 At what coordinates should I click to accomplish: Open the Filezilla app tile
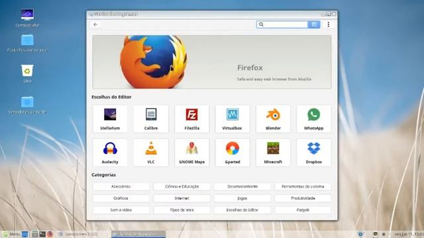coord(191,119)
